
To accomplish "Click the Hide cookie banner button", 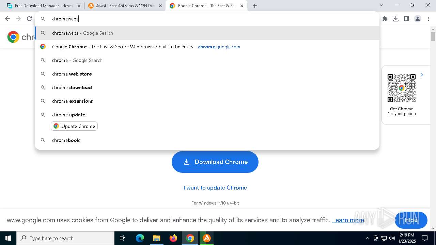I will [411, 220].
